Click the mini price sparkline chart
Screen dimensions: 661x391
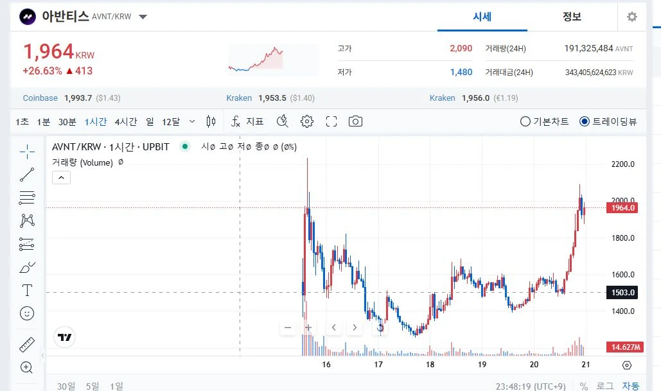point(273,60)
